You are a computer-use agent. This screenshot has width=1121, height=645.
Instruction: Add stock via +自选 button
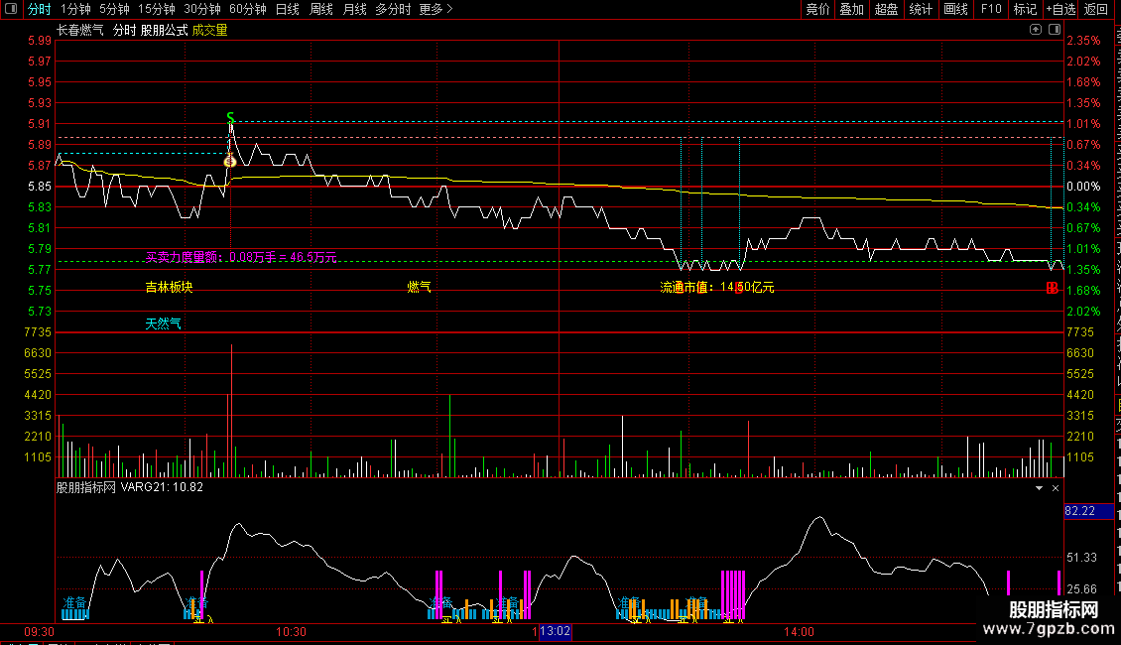point(1060,9)
